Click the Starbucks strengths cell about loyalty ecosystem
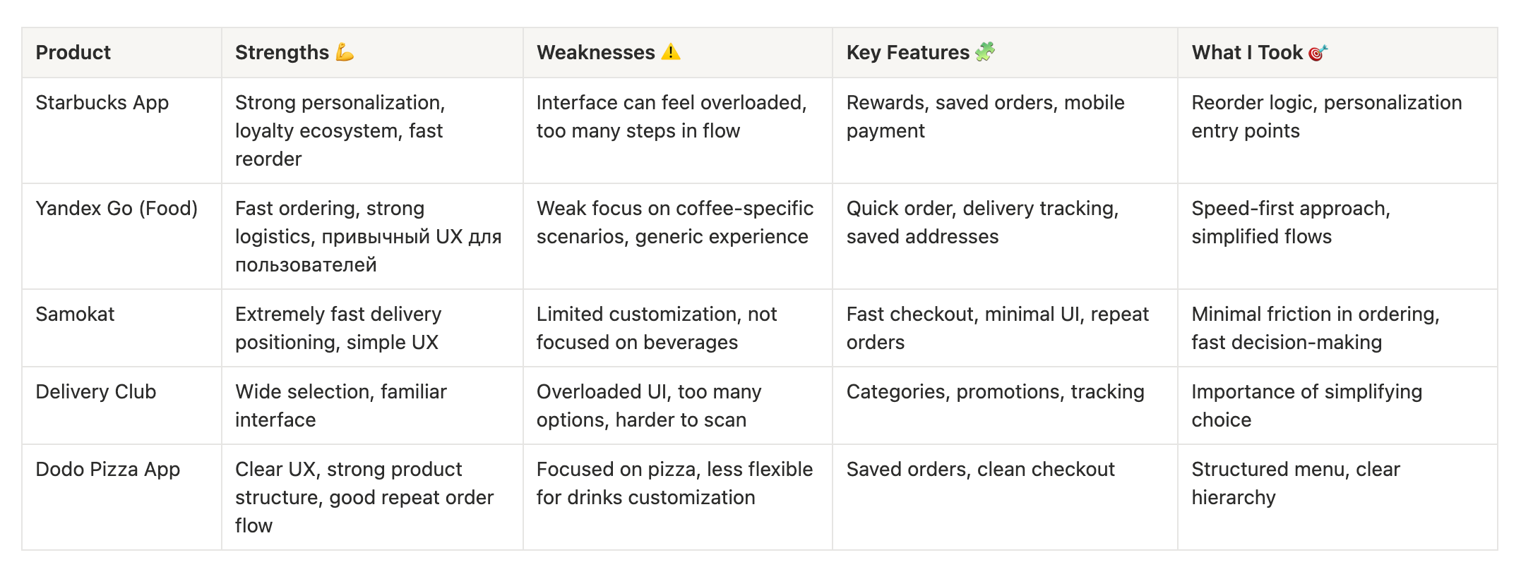 pos(340,131)
